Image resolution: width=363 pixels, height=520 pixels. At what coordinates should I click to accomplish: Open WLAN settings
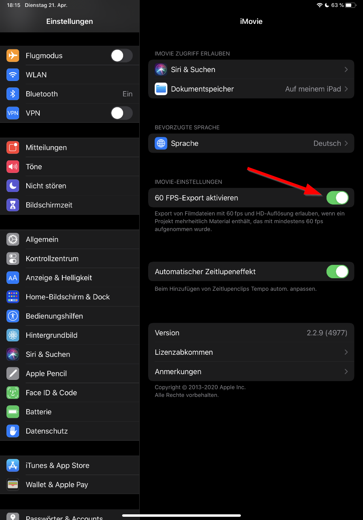[36, 75]
